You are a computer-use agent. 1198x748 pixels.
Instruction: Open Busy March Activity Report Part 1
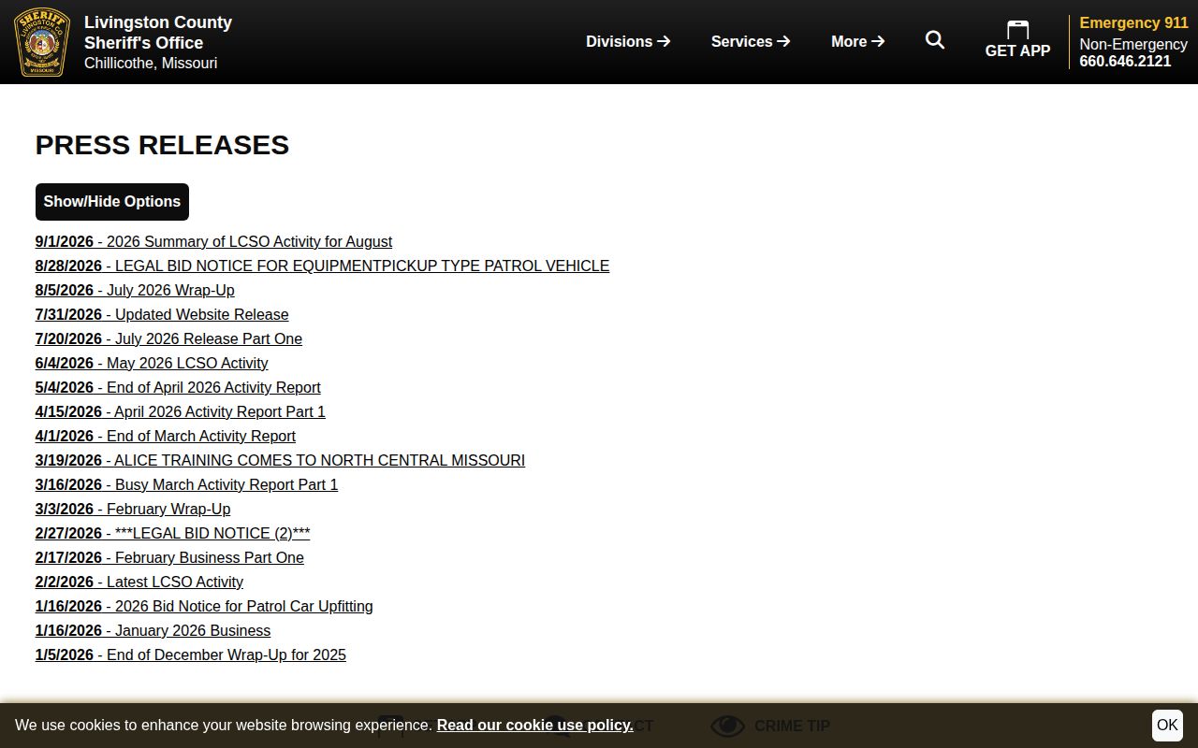[x=186, y=484]
